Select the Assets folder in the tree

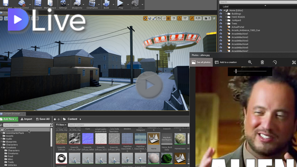tap(9, 136)
